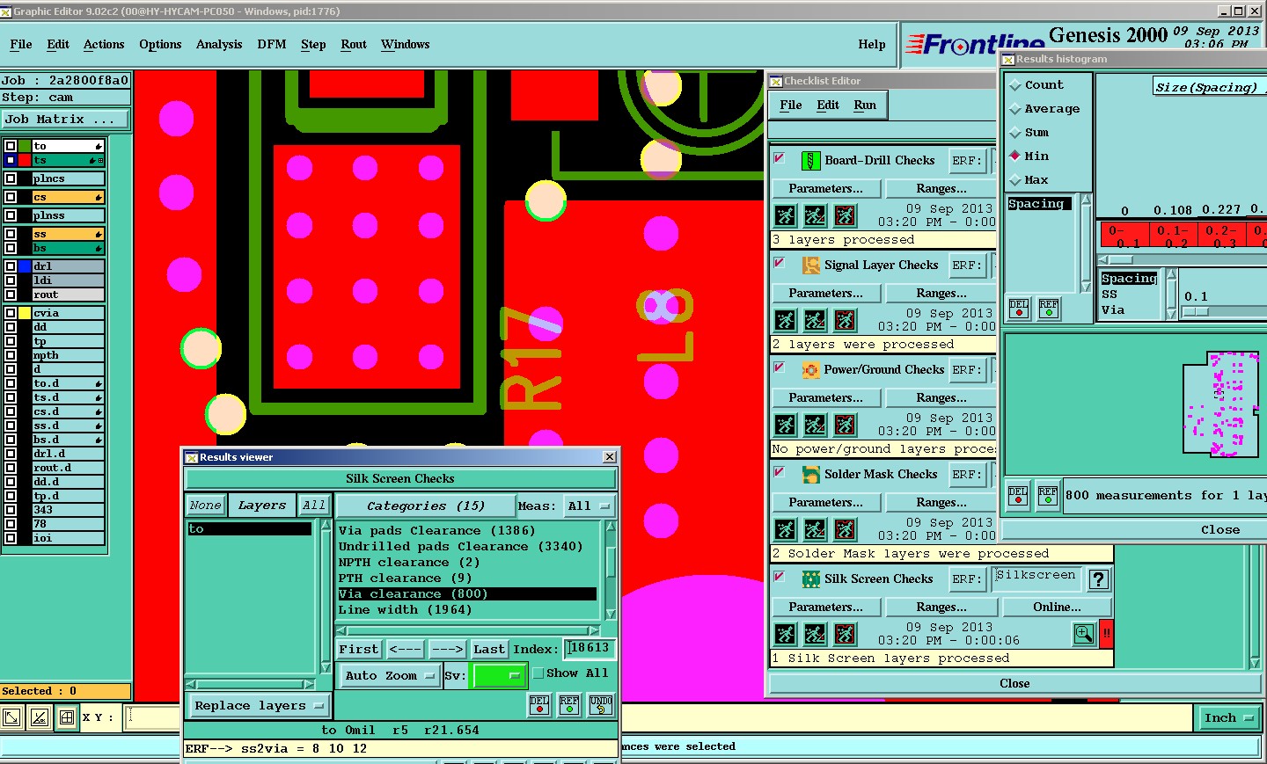This screenshot has width=1267, height=764.
Task: Click middle running-man icon under Solder Mask Checks
Action: [816, 529]
